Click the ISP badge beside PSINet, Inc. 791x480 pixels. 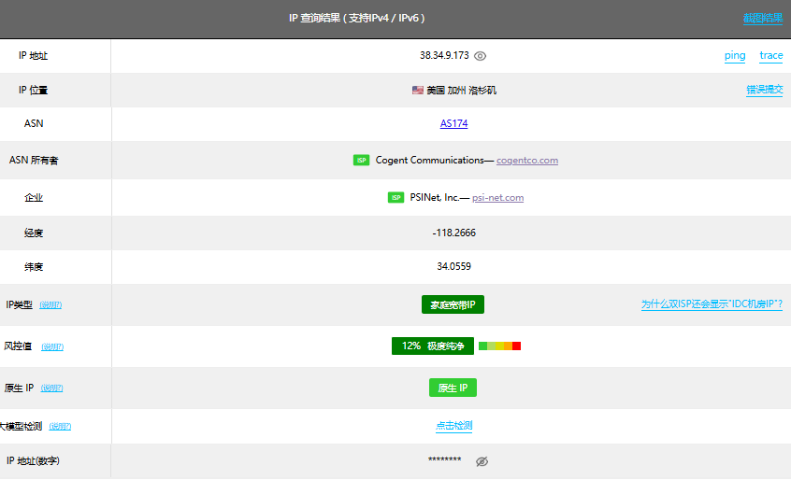click(x=395, y=198)
